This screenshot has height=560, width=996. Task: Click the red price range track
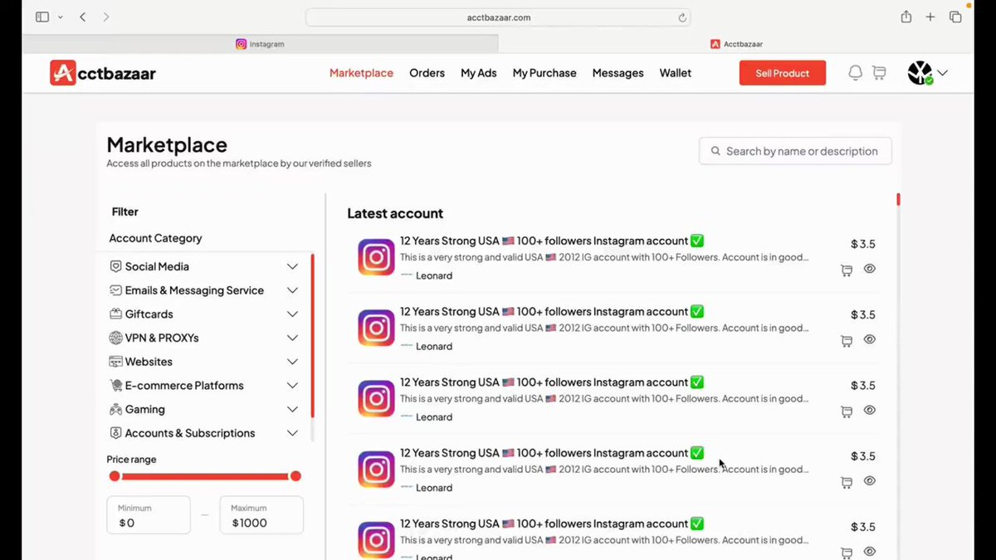coord(205,476)
